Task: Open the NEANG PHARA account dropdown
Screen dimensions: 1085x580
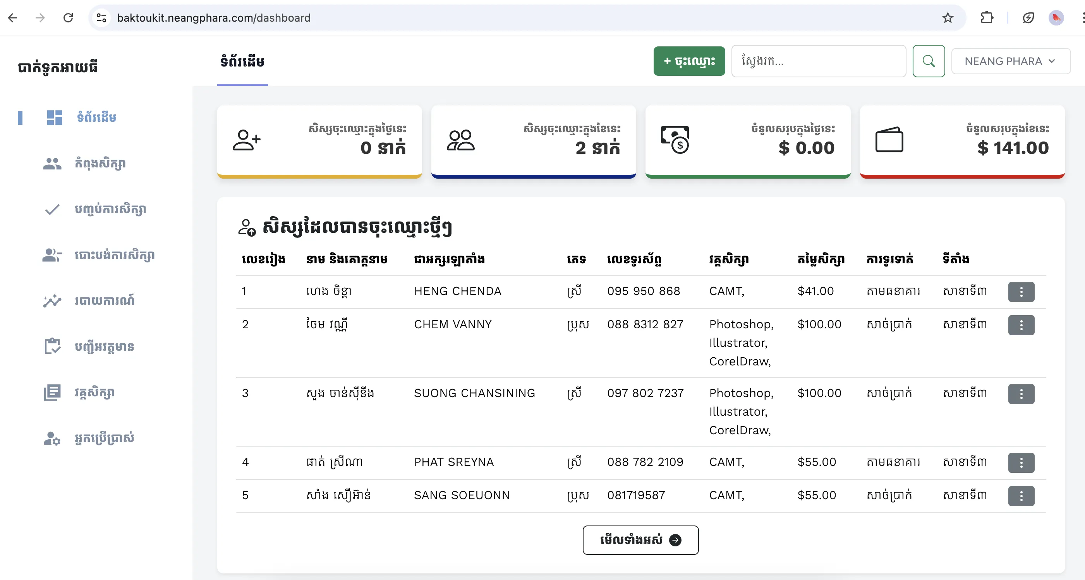Action: pyautogui.click(x=1010, y=61)
